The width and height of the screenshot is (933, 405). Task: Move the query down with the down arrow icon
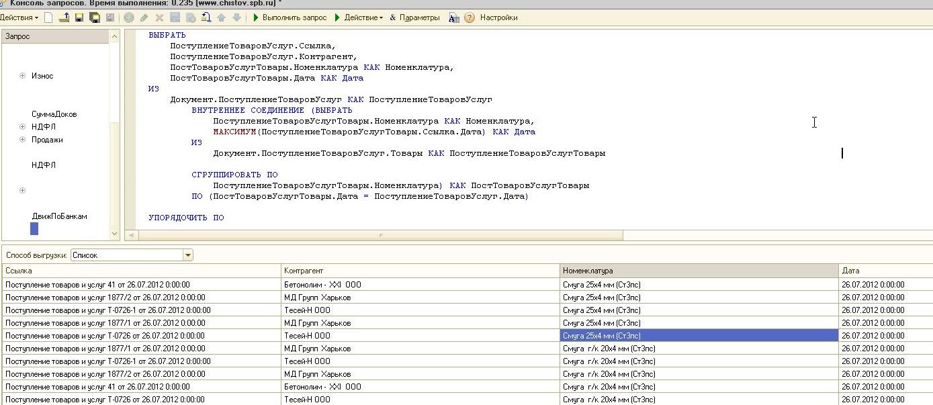(236, 17)
